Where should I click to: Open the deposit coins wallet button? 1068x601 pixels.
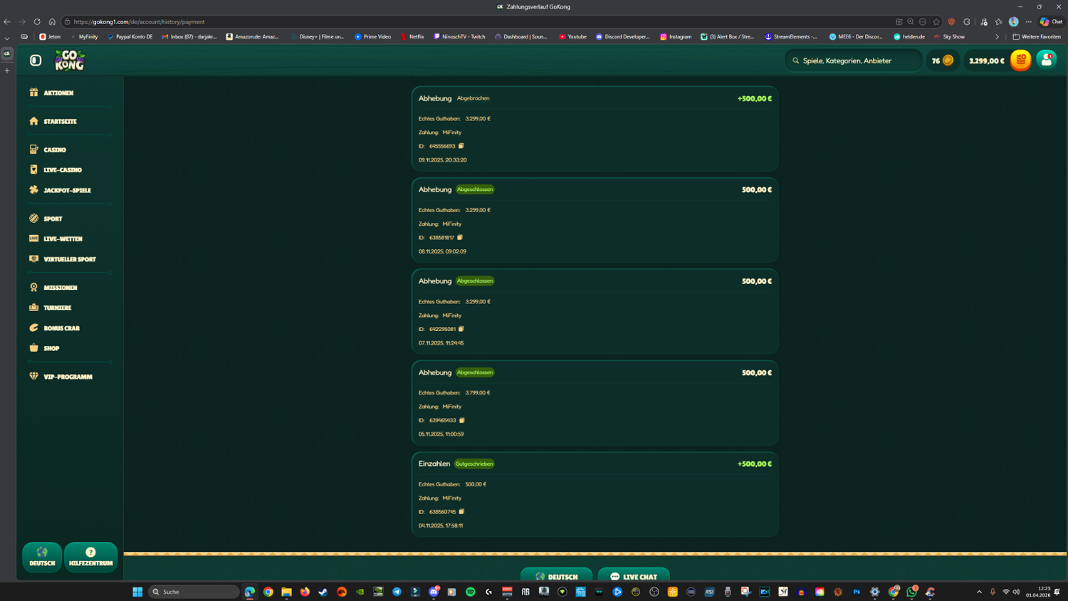click(x=1020, y=61)
